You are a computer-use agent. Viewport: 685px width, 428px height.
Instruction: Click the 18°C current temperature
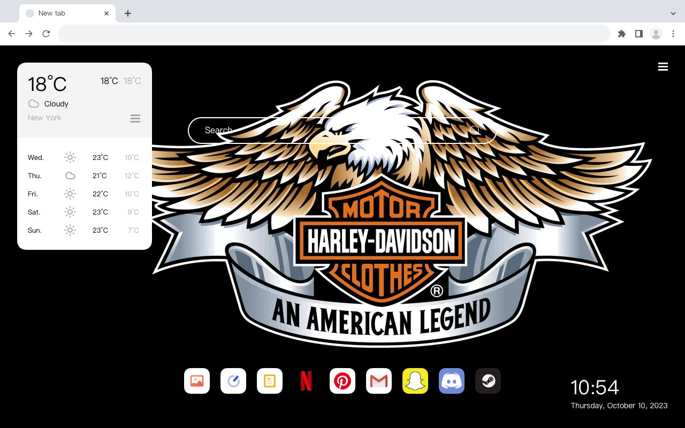tap(47, 84)
